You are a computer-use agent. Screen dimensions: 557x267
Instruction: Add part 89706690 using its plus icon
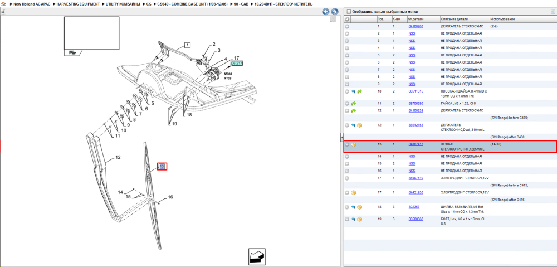348,104
